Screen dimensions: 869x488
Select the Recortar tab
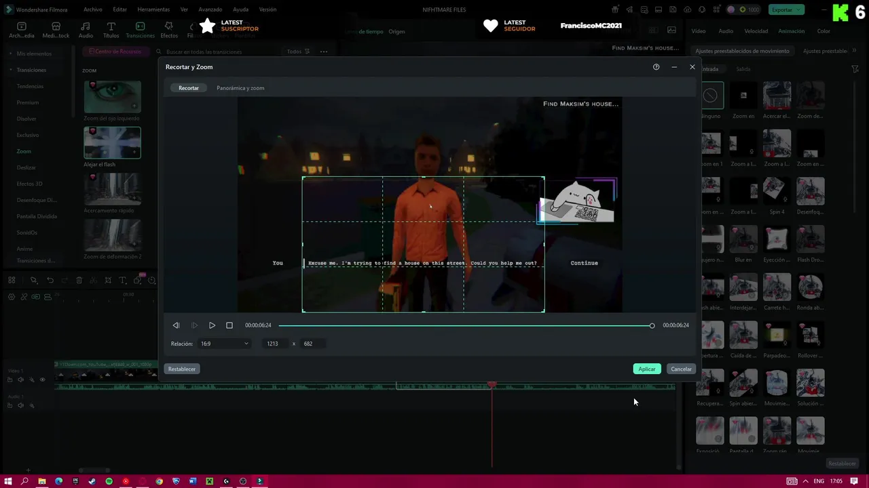tap(189, 88)
